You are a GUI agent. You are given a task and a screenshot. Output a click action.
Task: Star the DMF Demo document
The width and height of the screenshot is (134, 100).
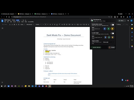[21, 20]
